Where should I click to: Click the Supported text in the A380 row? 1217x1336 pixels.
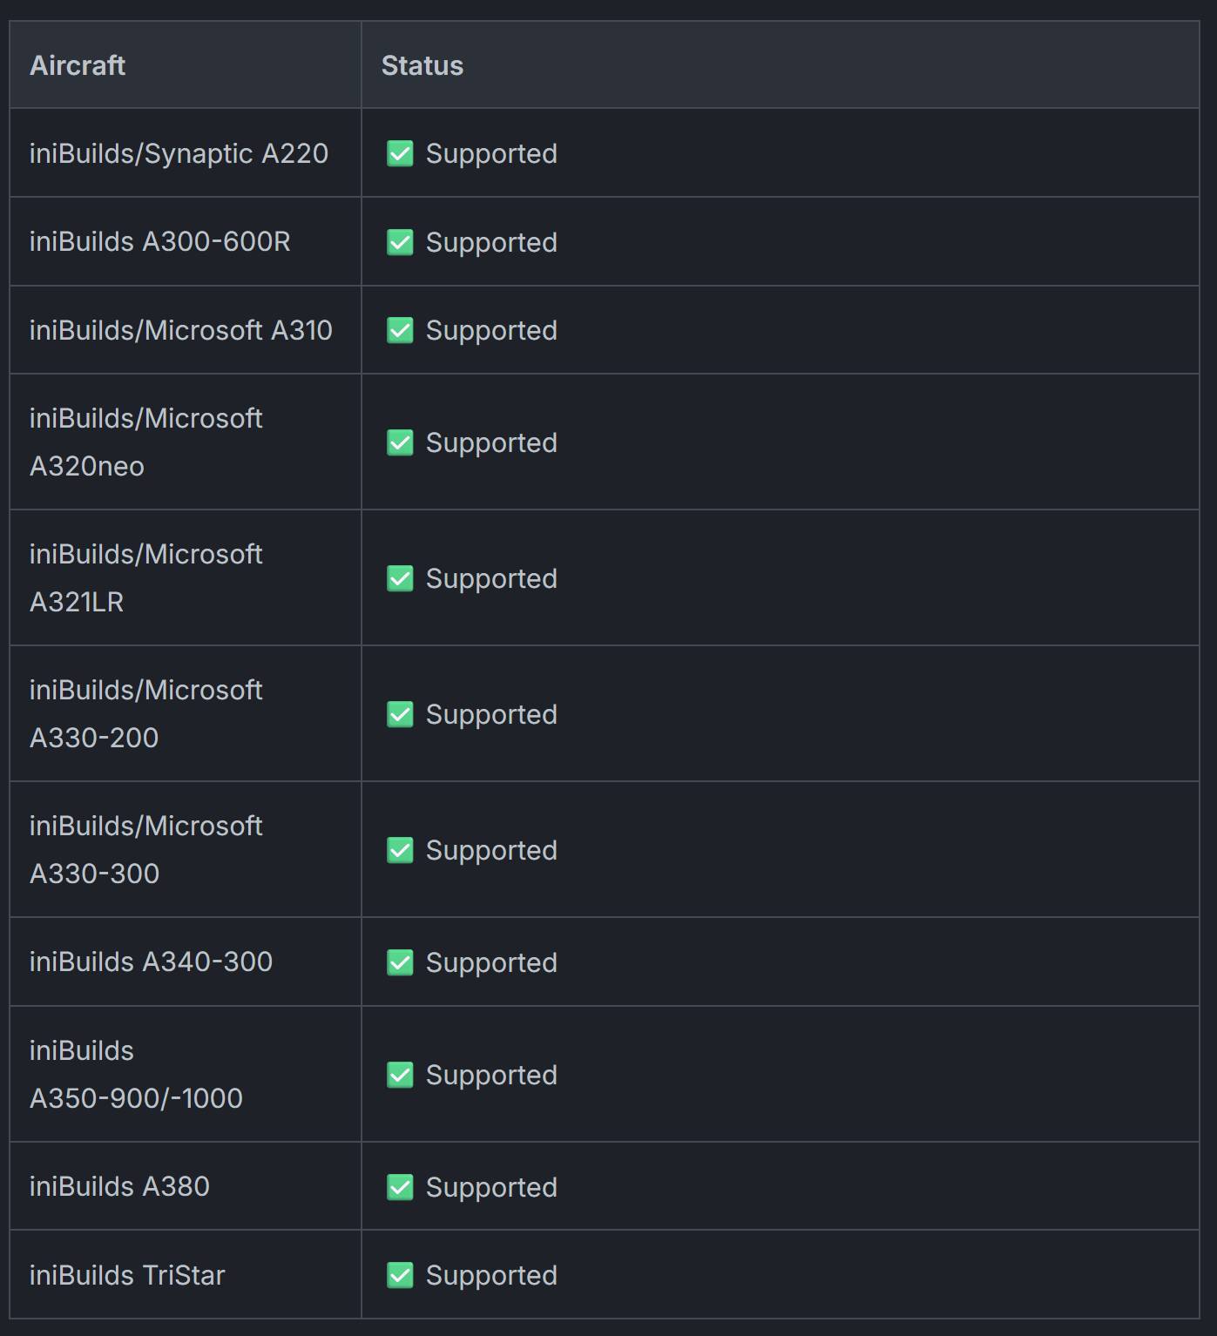point(491,1187)
